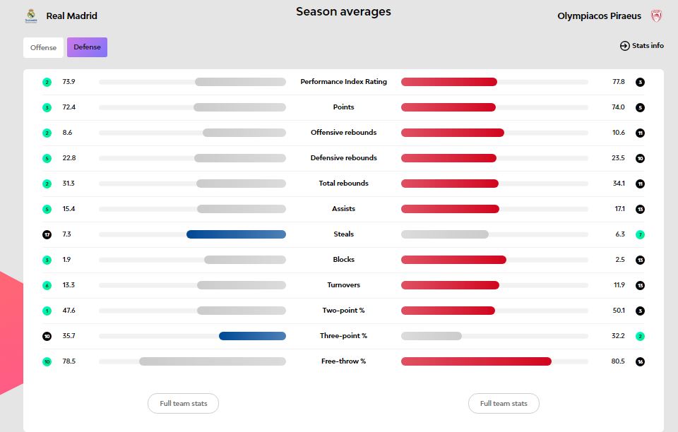This screenshot has width=678, height=432.
Task: Click the Real Madrid team name
Action: [71, 16]
